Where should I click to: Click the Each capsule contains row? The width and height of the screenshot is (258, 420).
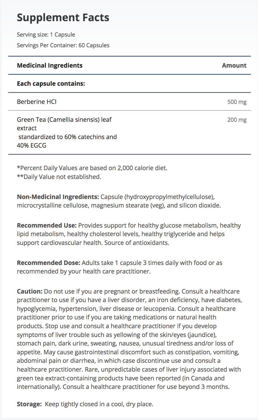(51, 84)
